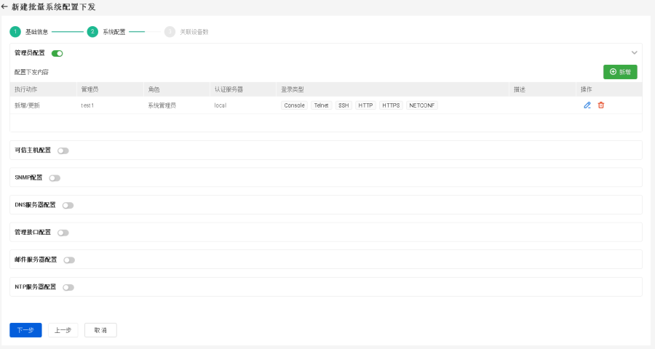Enable the 可信主机配置 toggle
This screenshot has width=655, height=349.
tap(63, 151)
